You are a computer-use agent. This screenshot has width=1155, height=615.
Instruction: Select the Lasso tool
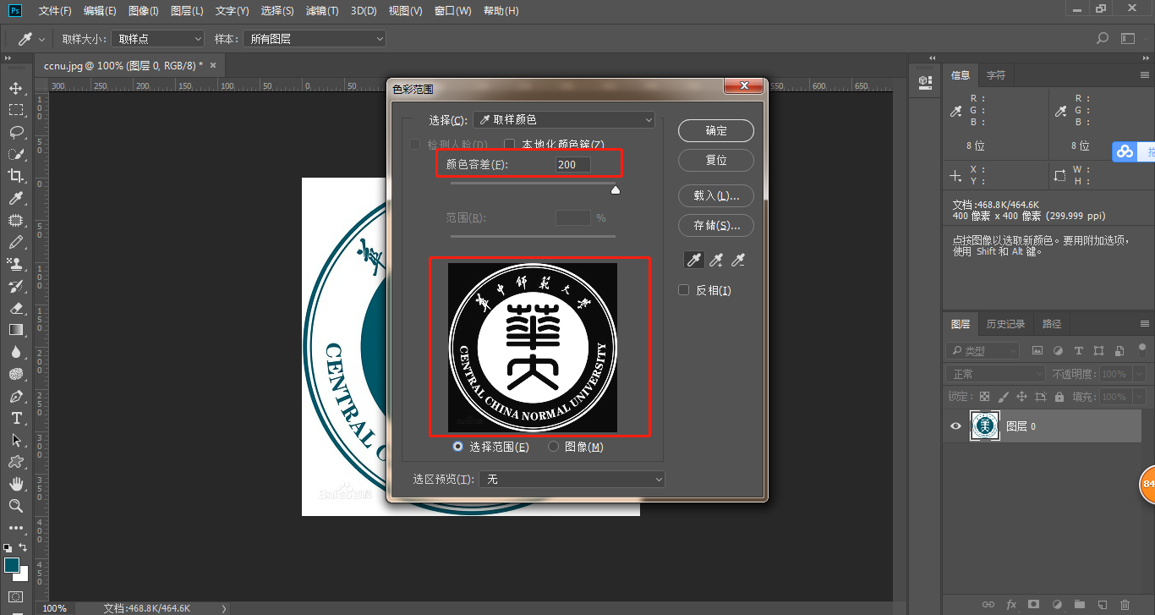coord(16,132)
